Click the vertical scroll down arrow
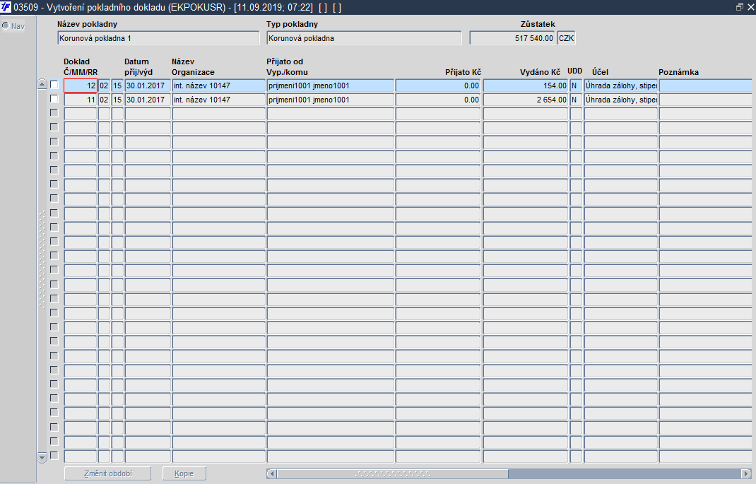This screenshot has width=756, height=484. pos(42,457)
